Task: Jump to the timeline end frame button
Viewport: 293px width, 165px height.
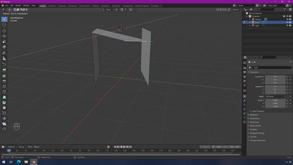Action: point(130,147)
